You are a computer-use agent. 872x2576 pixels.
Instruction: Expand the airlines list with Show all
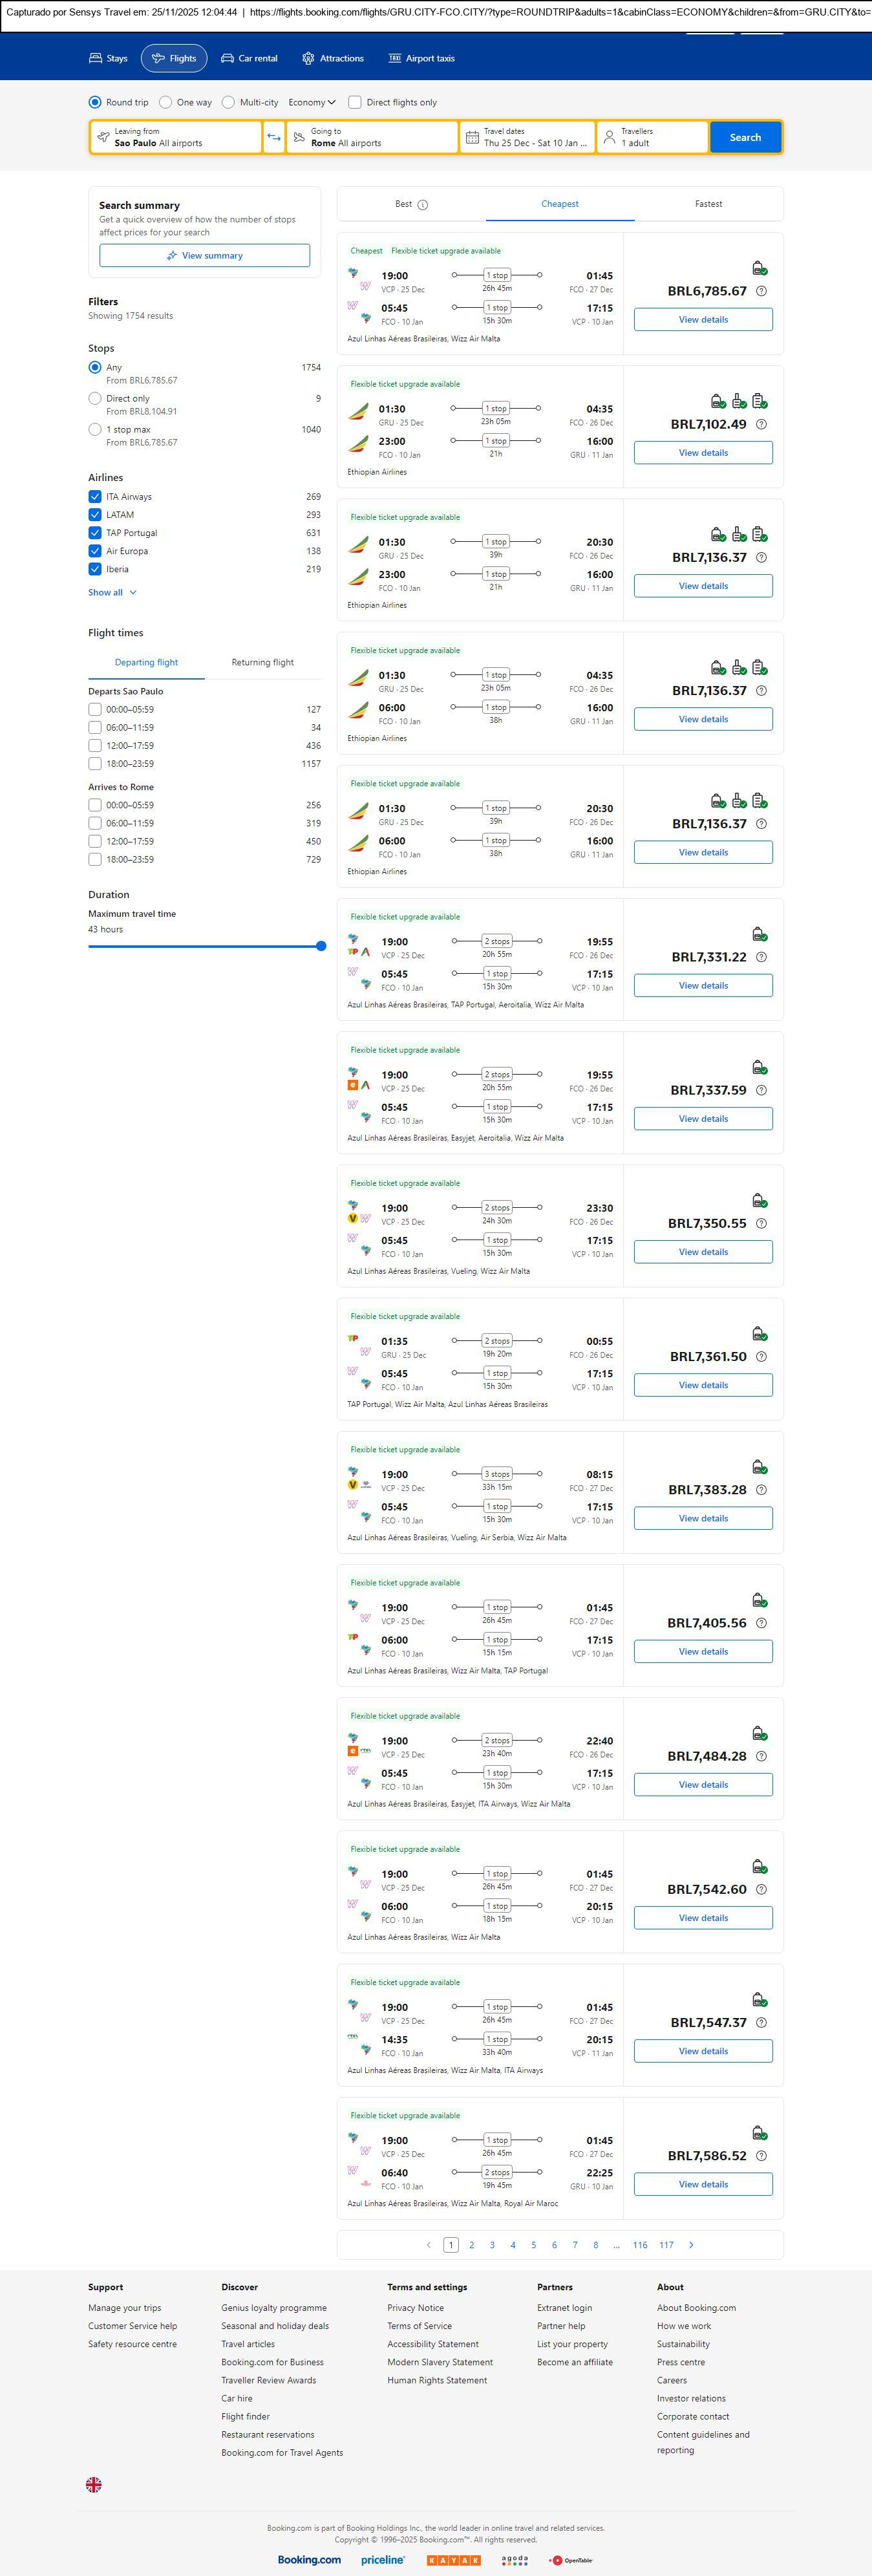click(x=111, y=593)
